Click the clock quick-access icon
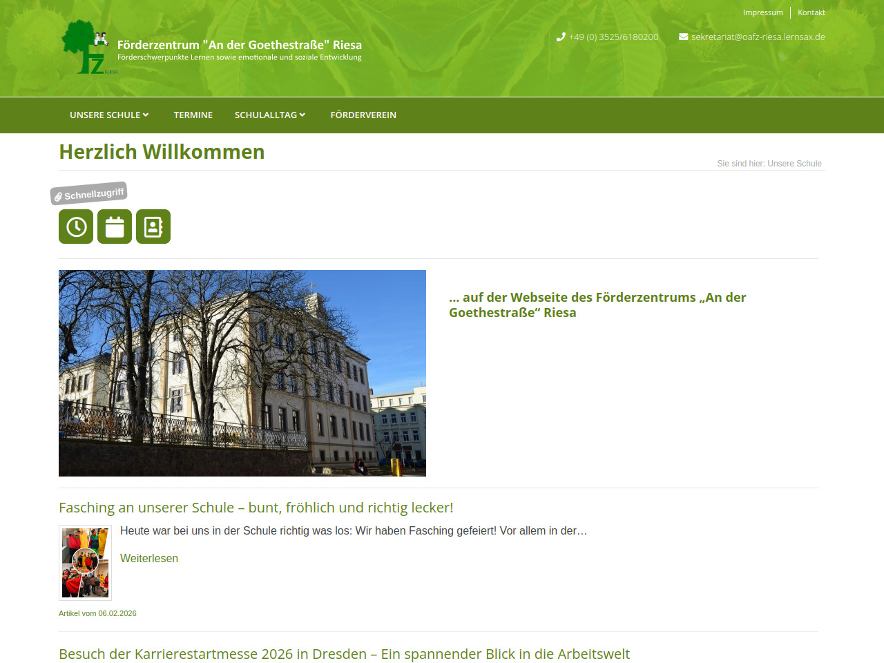 [76, 227]
